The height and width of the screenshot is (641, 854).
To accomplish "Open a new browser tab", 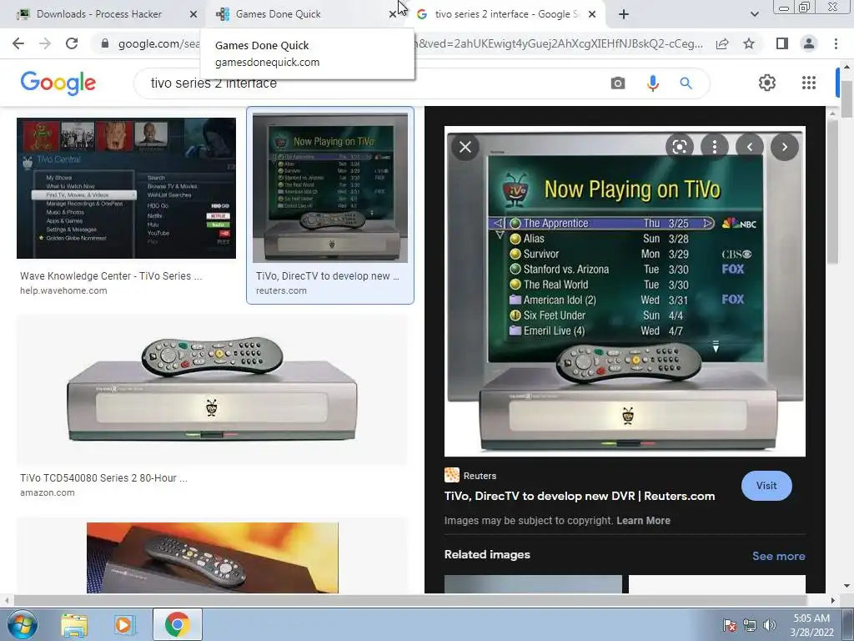I will point(624,14).
